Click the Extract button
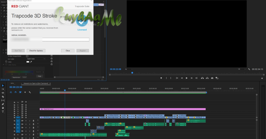Image resolution: width=266 pixels, height=139 pixels. 207,78
